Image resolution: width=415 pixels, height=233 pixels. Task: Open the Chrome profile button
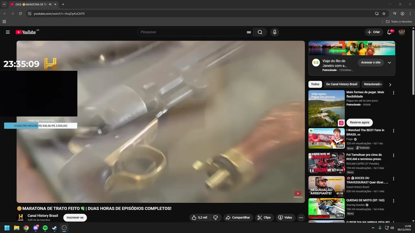pyautogui.click(x=402, y=14)
